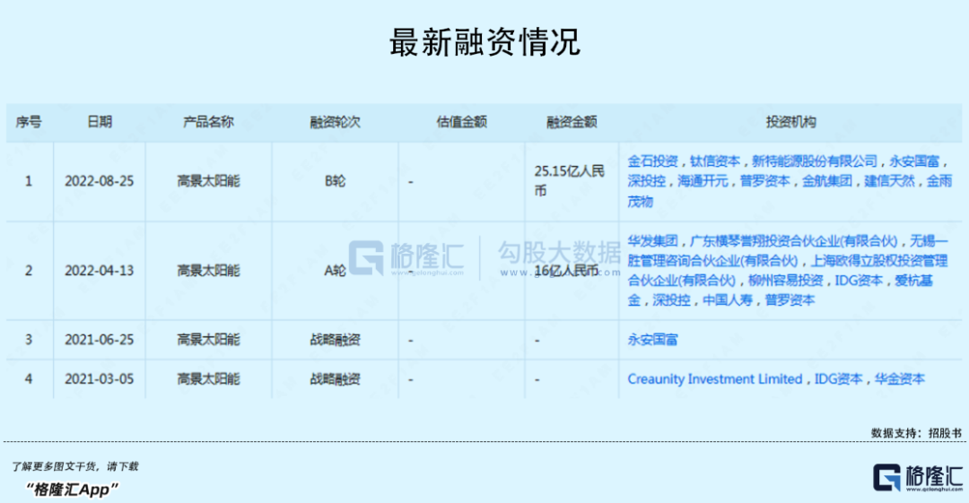The image size is (969, 503).
Task: Open 深投控 link in the B轮 row
Action: pyautogui.click(x=646, y=181)
